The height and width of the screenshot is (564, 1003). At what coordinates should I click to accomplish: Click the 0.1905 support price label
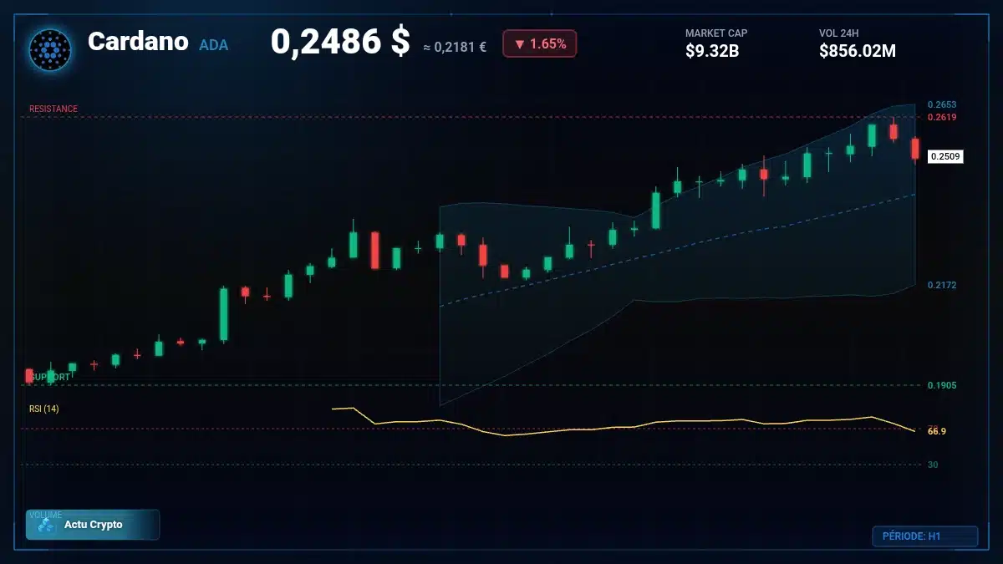point(942,385)
